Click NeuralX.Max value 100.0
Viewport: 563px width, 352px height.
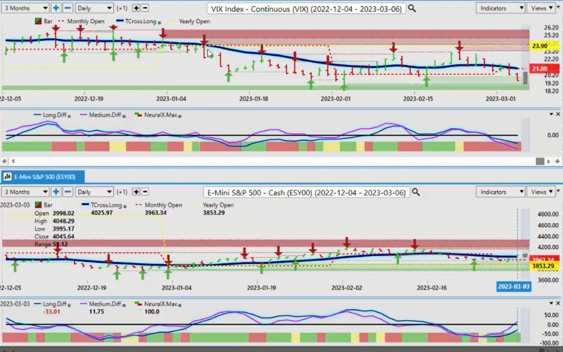coord(152,311)
